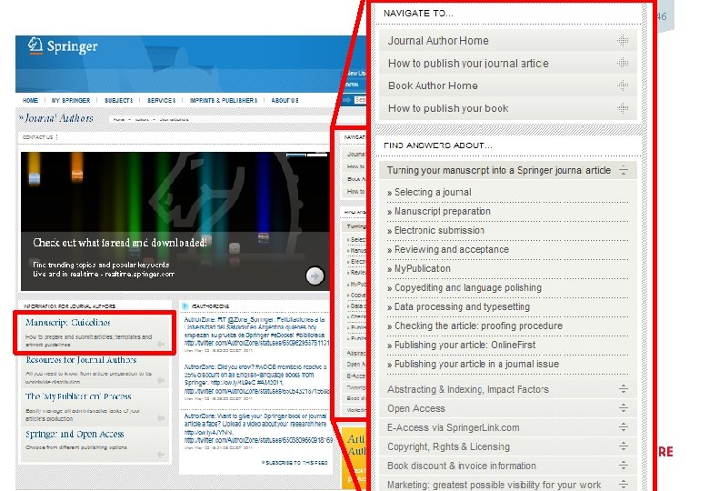Image resolution: width=709 pixels, height=491 pixels.
Task: Click the Twitter feed icon beside @AUTHORZONE
Action: (x=185, y=306)
